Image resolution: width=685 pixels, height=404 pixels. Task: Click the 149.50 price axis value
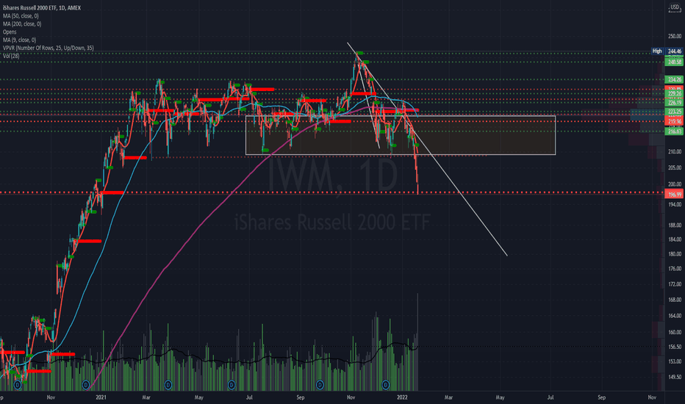675,377
